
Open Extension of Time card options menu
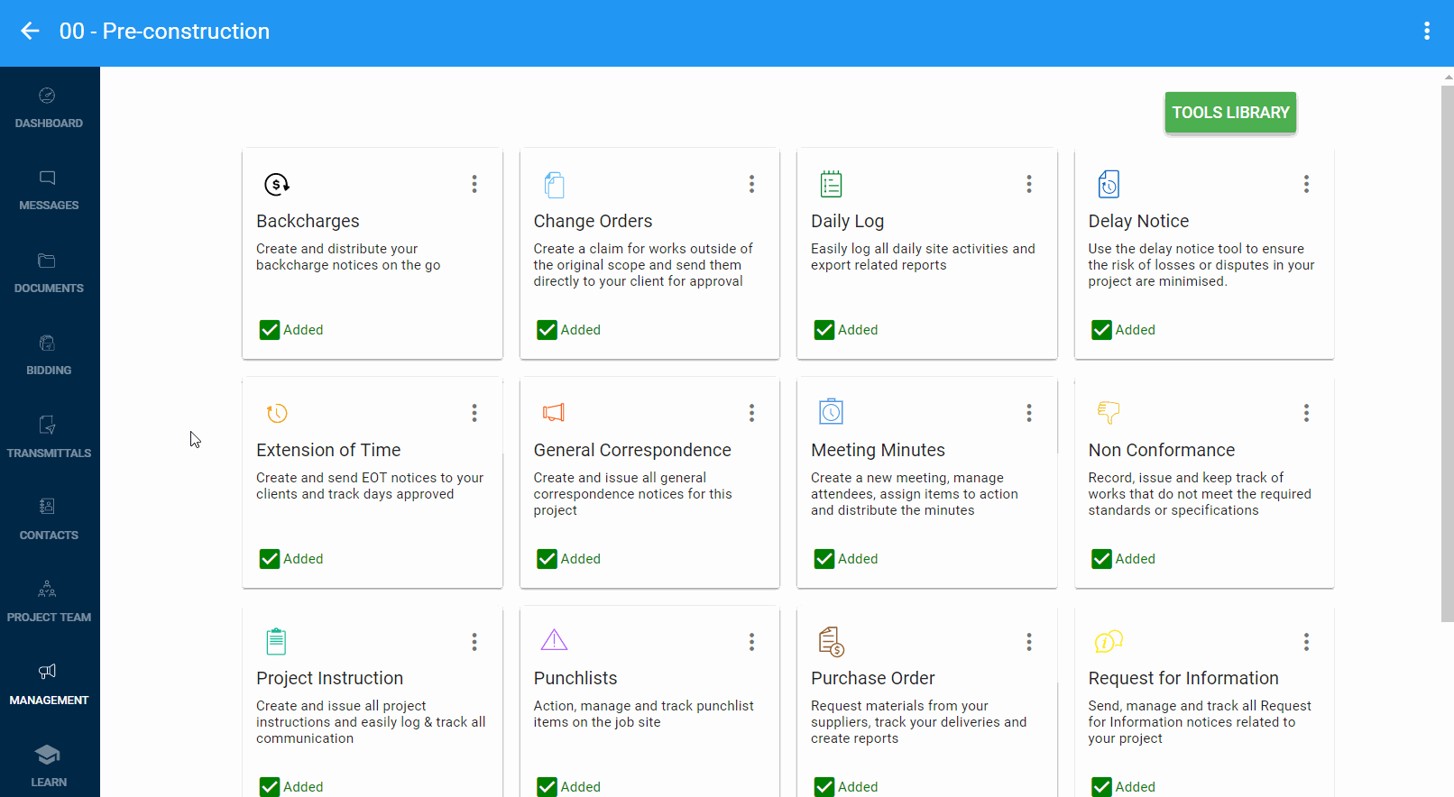[474, 413]
